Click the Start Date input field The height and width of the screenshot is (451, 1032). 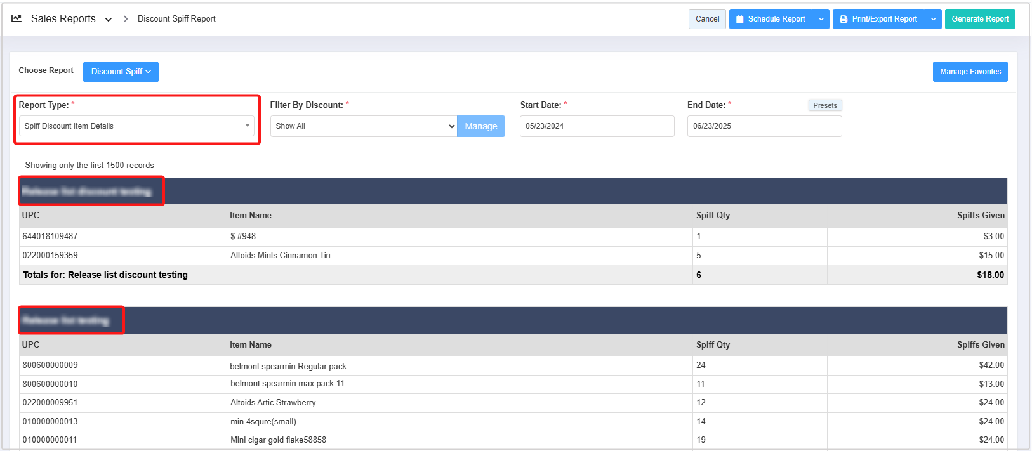click(x=597, y=126)
